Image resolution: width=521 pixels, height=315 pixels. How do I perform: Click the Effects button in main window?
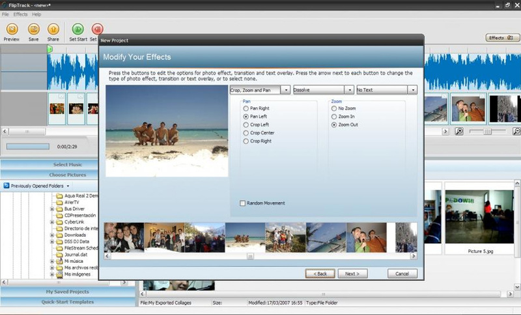501,38
